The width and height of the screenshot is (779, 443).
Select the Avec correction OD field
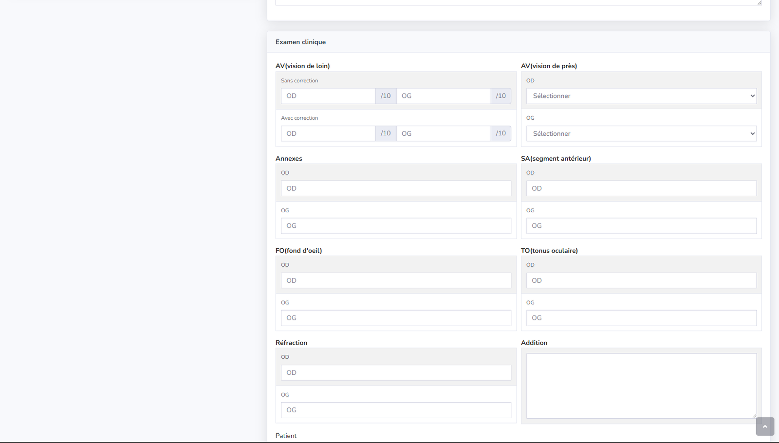click(x=328, y=133)
